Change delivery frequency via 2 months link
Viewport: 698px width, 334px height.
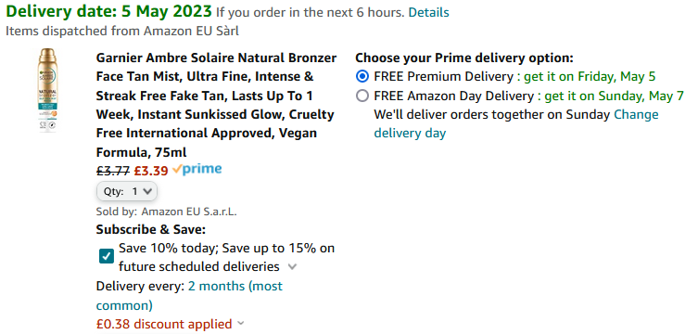point(189,296)
